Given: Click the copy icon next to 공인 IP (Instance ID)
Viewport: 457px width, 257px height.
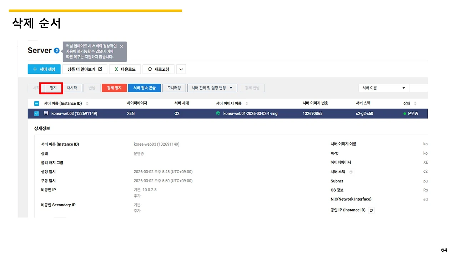Looking at the screenshot, I should [x=371, y=210].
